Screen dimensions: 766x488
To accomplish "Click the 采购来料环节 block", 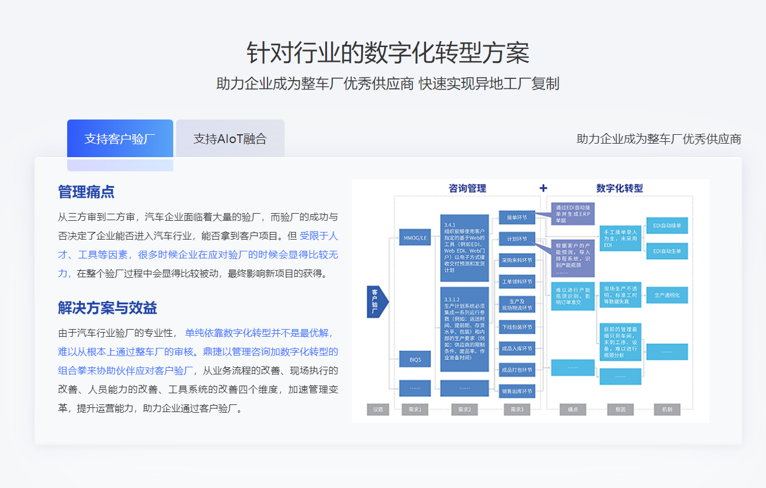I will [517, 260].
